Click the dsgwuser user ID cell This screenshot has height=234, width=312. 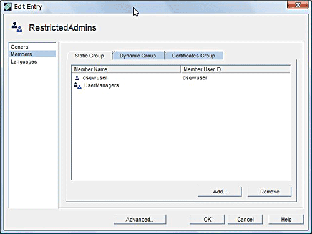point(195,78)
